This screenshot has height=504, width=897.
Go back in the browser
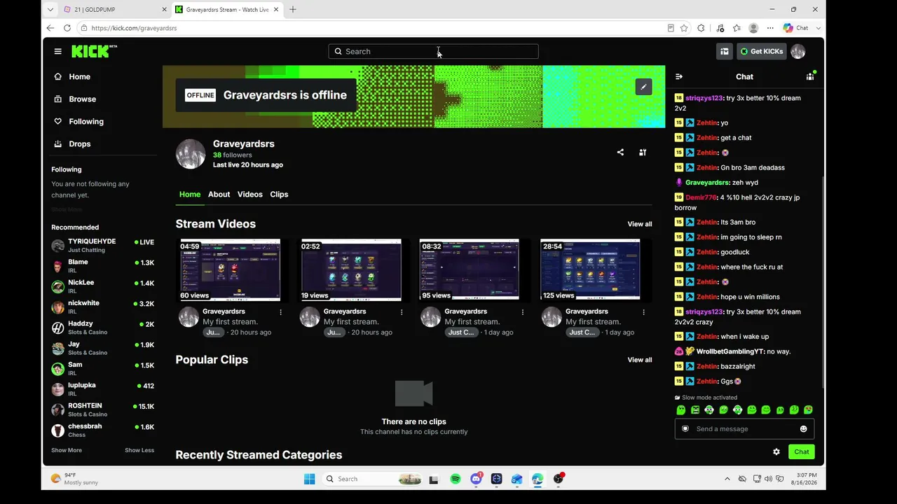(50, 28)
